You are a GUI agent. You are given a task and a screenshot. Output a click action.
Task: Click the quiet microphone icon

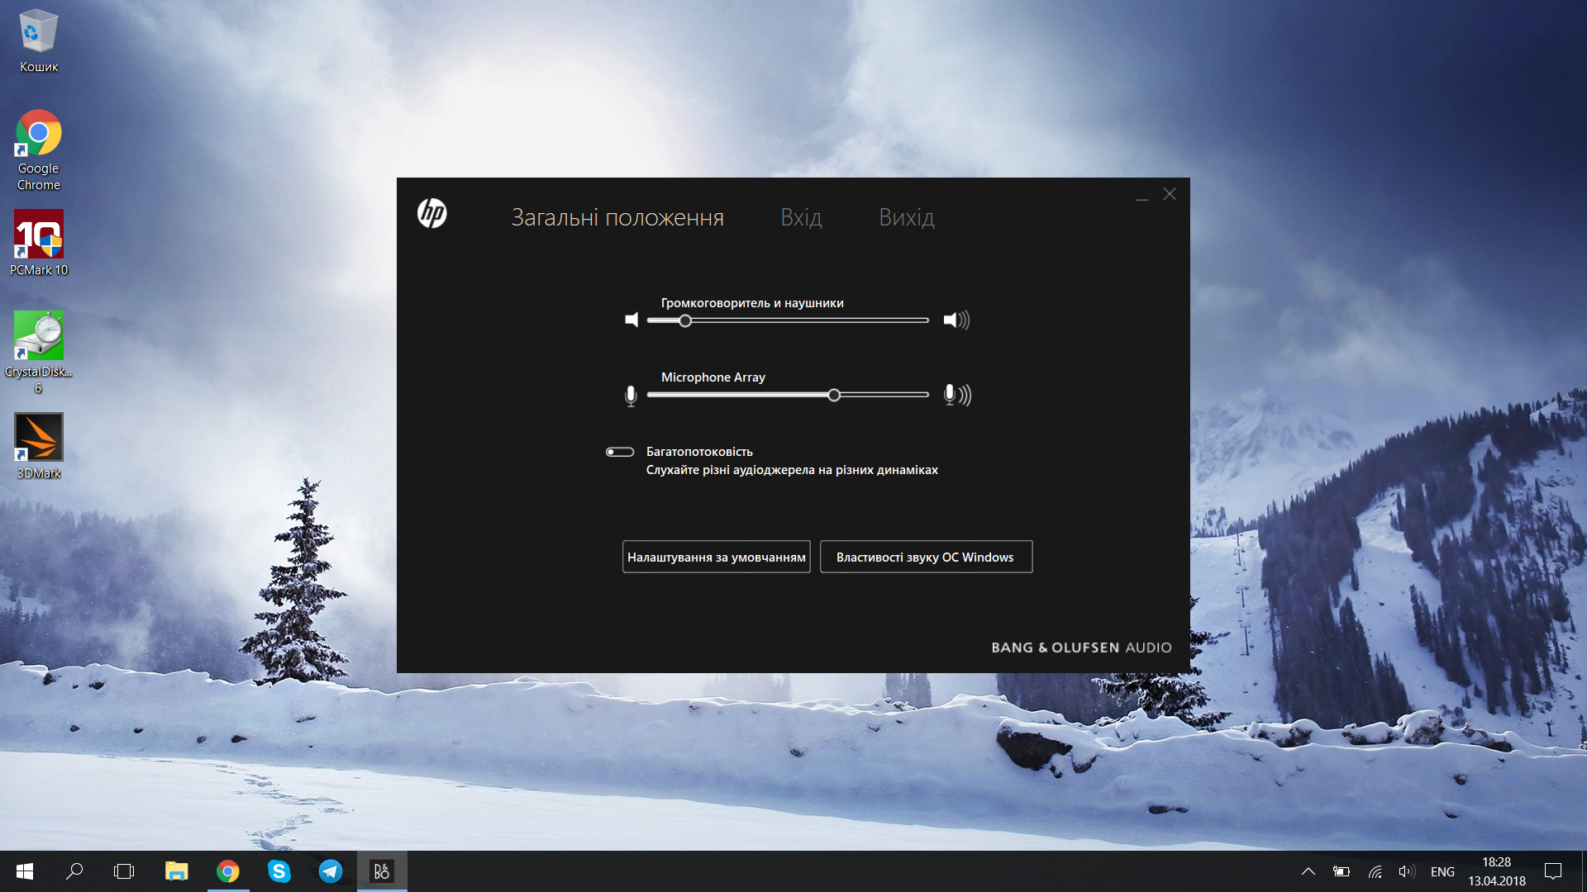tap(631, 396)
